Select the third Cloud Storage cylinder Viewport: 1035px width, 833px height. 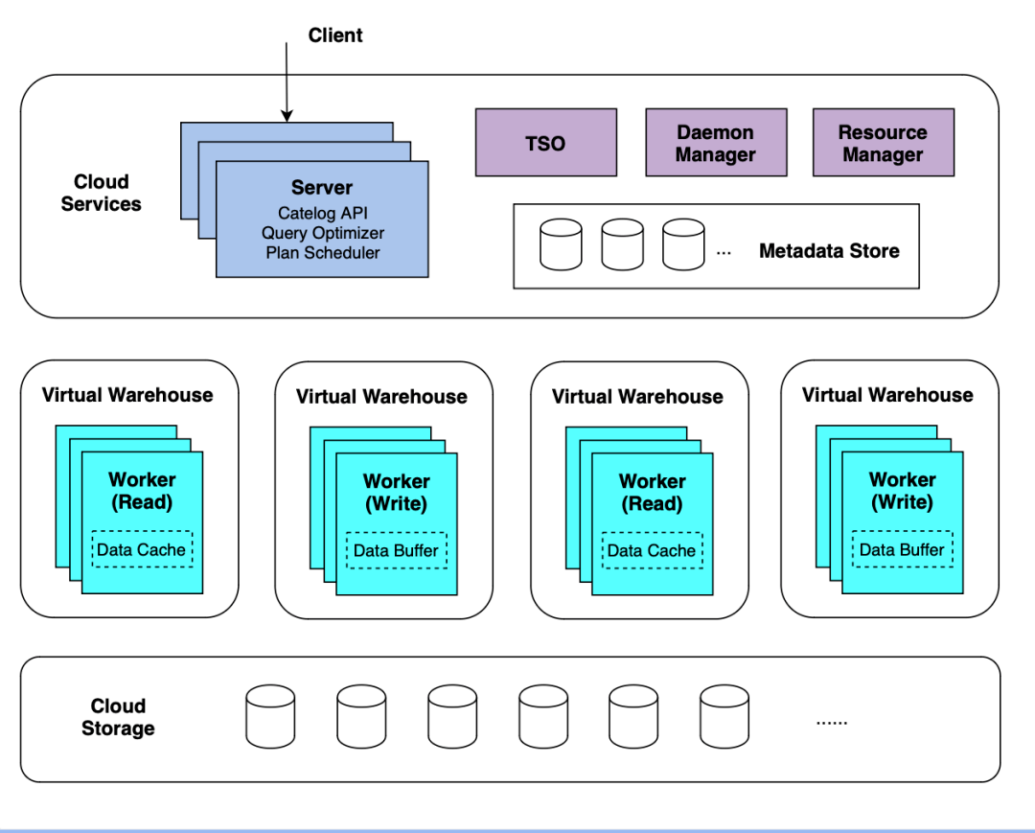pyautogui.click(x=452, y=716)
